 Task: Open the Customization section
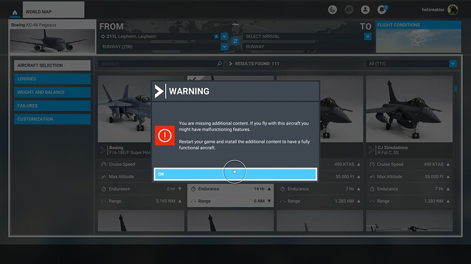tap(53, 119)
